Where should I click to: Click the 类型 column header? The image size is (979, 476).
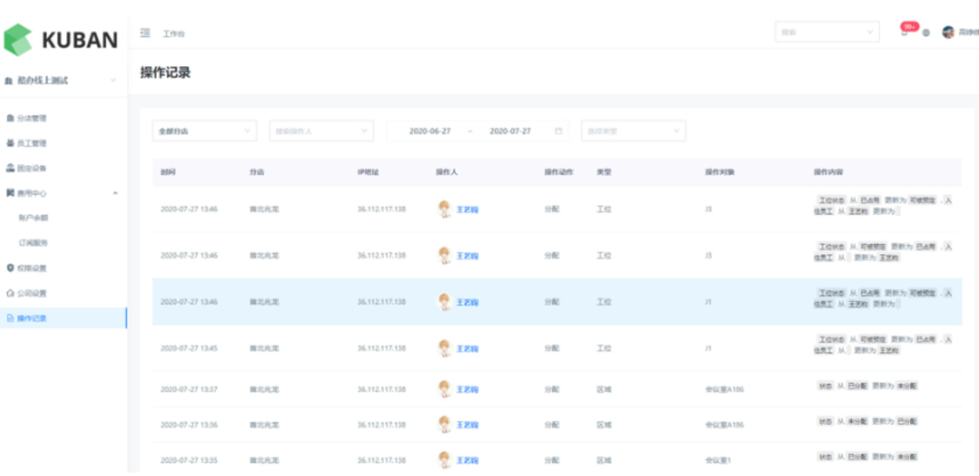604,172
